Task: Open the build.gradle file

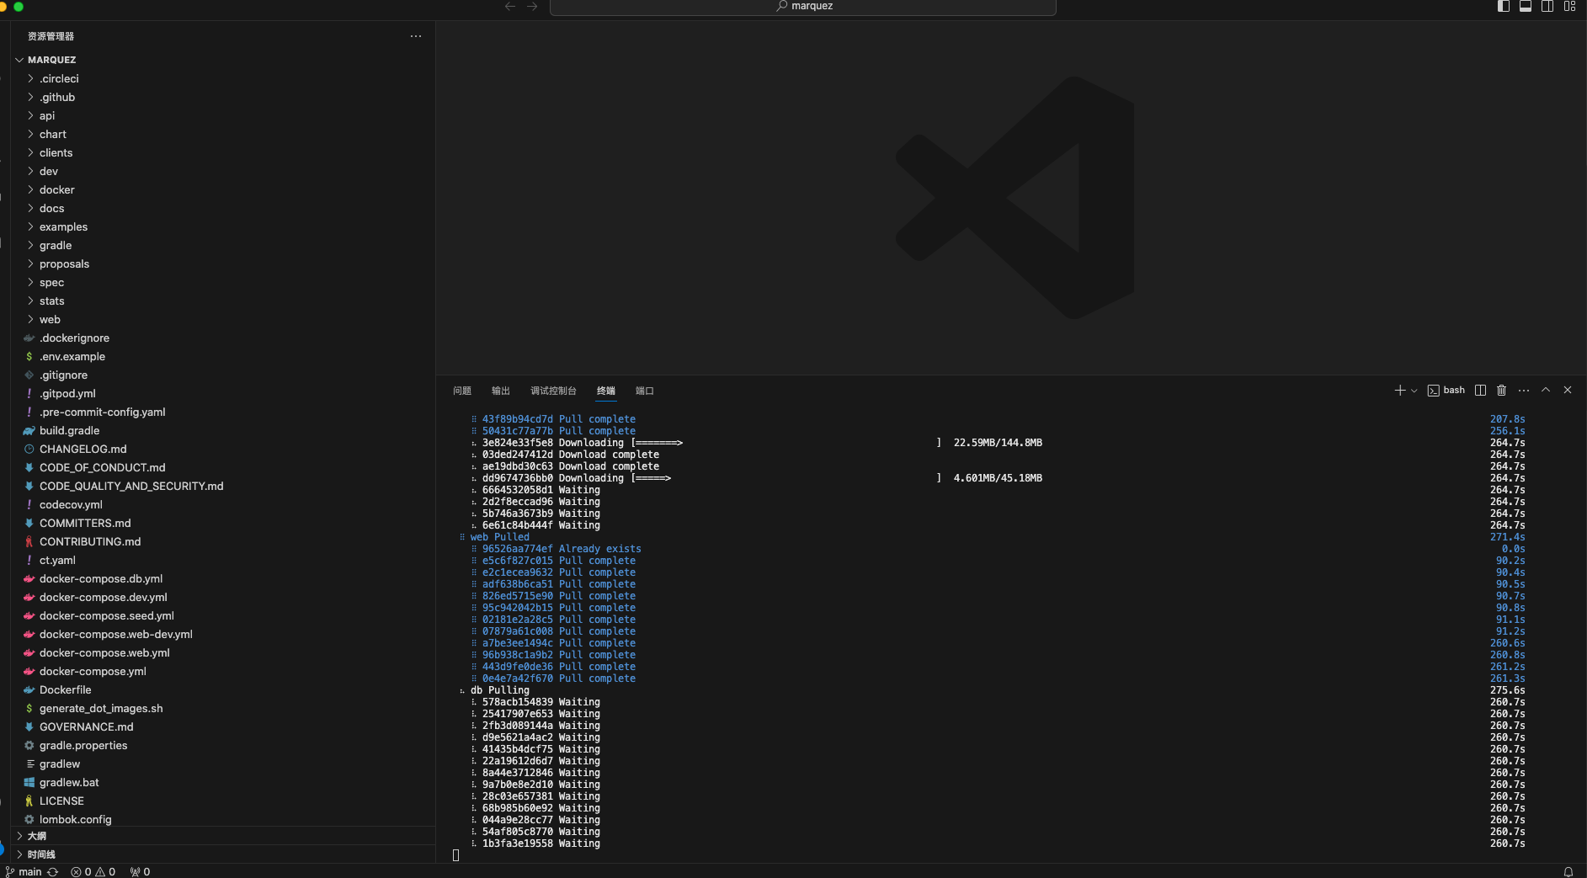Action: click(222, 430)
